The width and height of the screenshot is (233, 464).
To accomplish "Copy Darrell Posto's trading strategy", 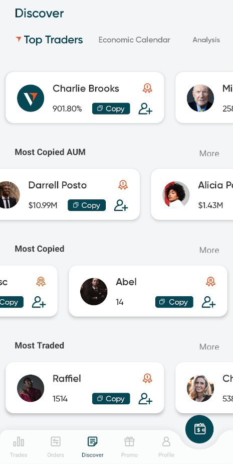I will (87, 205).
